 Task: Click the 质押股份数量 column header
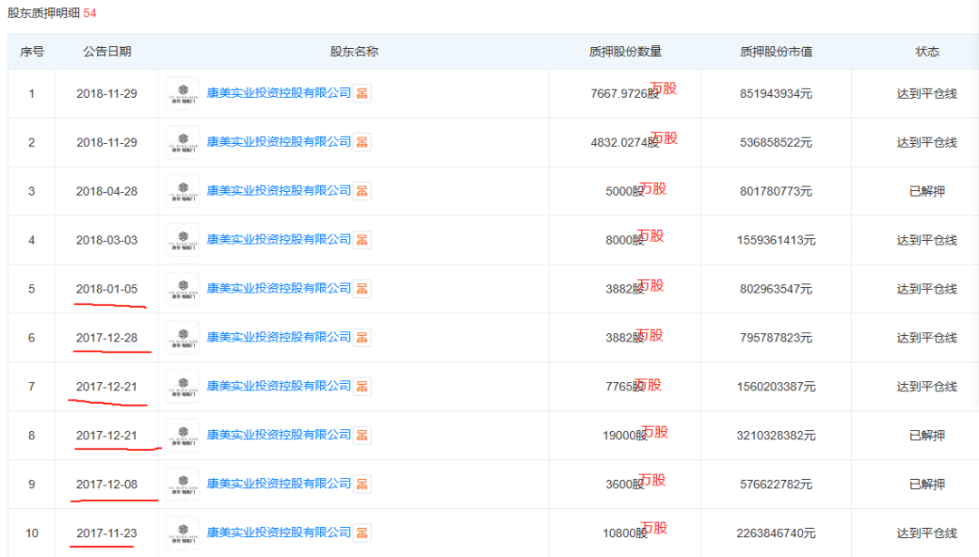(x=625, y=52)
